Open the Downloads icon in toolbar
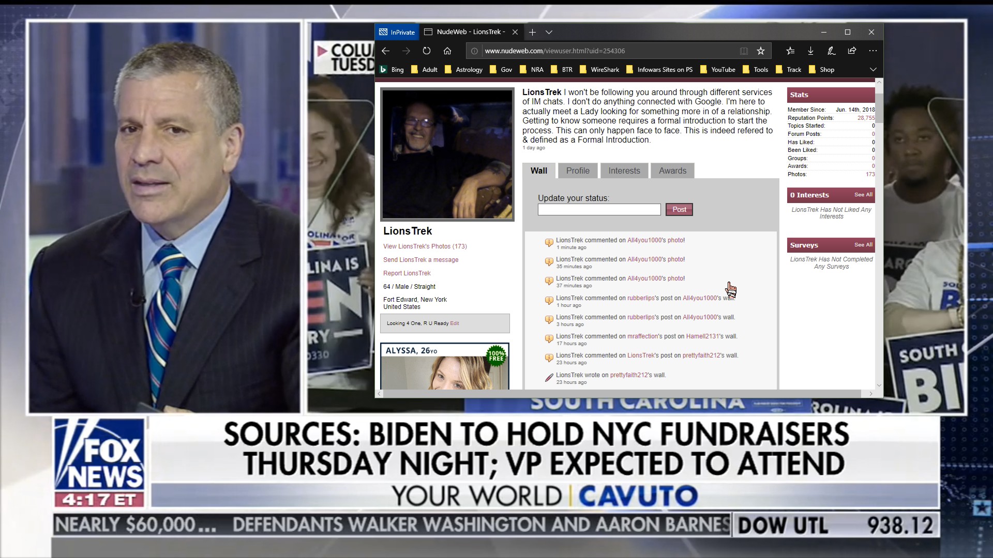993x558 pixels. 810,51
